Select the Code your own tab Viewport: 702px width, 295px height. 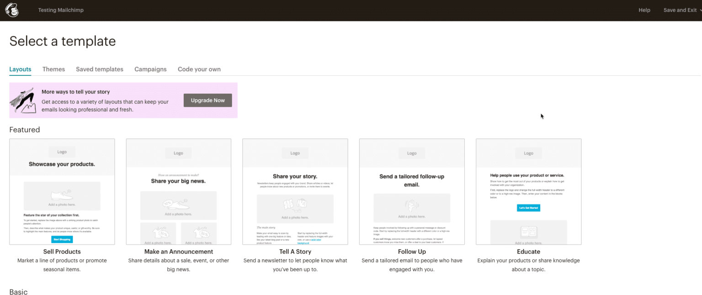[199, 69]
